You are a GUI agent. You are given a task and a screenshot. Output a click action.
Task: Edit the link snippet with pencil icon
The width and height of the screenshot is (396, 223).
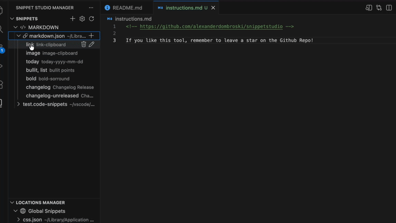coord(91,45)
